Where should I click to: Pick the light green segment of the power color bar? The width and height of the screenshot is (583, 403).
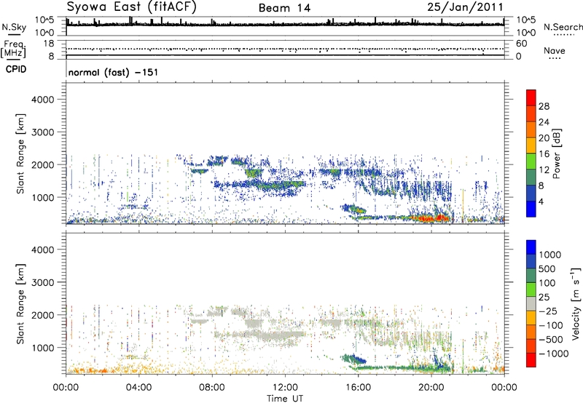pyautogui.click(x=531, y=161)
